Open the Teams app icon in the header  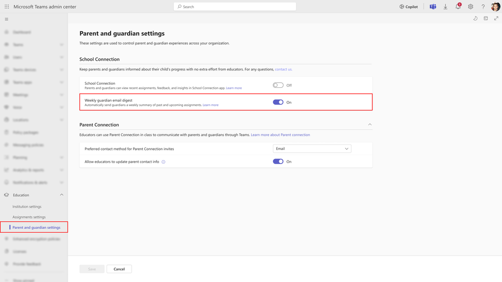433,7
